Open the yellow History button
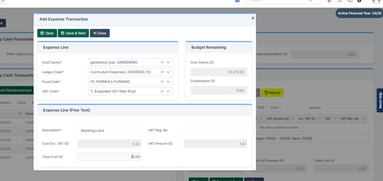Viewport: 383px width, 181px height. 272,93
